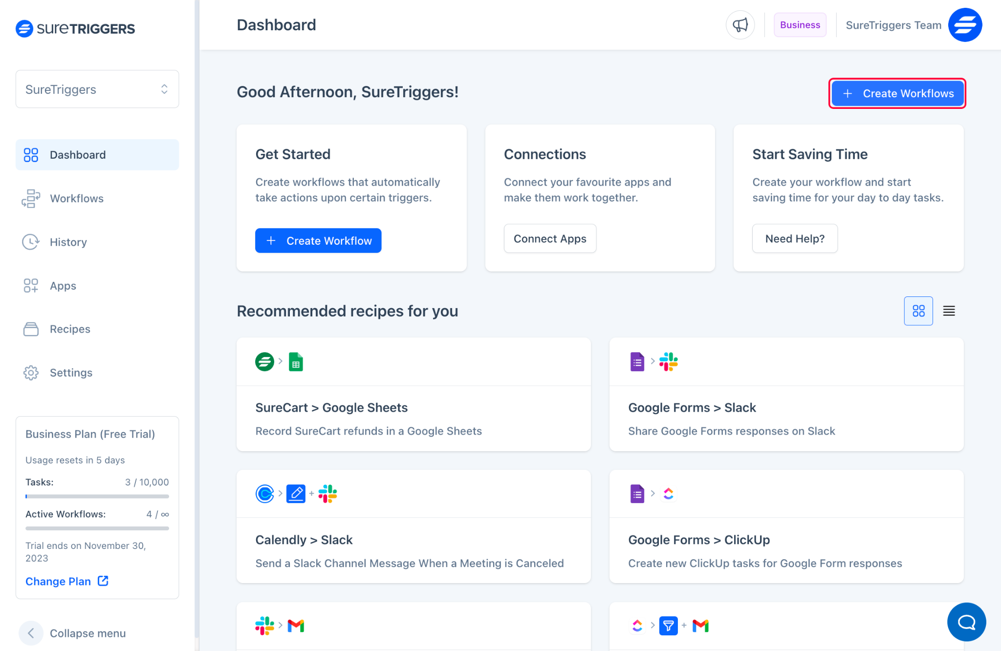Click the Workflows menu item

point(76,198)
